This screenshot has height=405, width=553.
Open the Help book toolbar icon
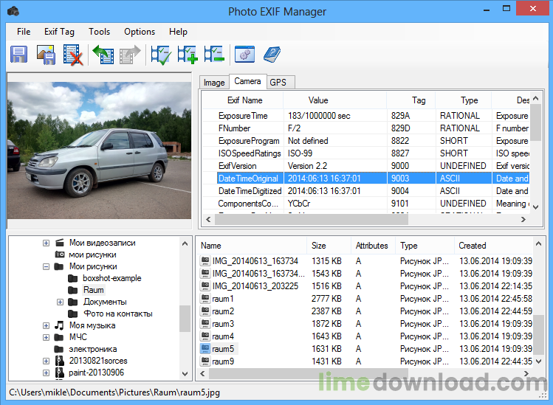pyautogui.click(x=272, y=55)
